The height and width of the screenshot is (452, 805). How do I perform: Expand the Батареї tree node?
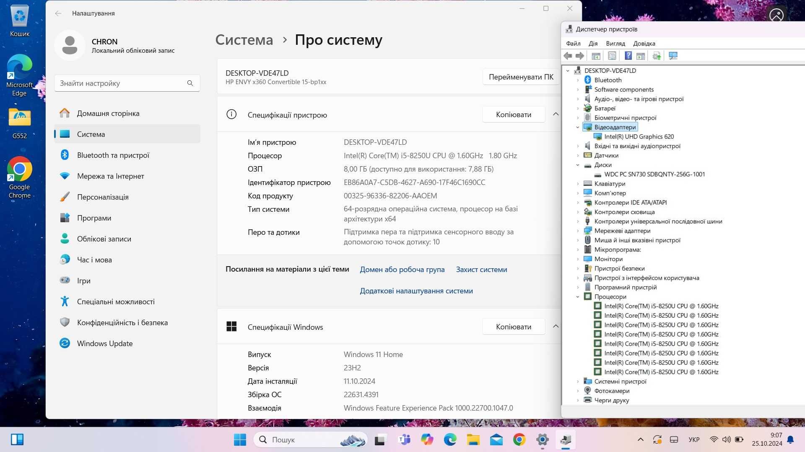click(x=578, y=108)
